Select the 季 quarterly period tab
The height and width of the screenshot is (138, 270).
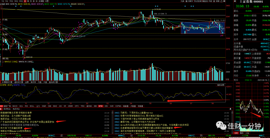[x=34, y=1]
